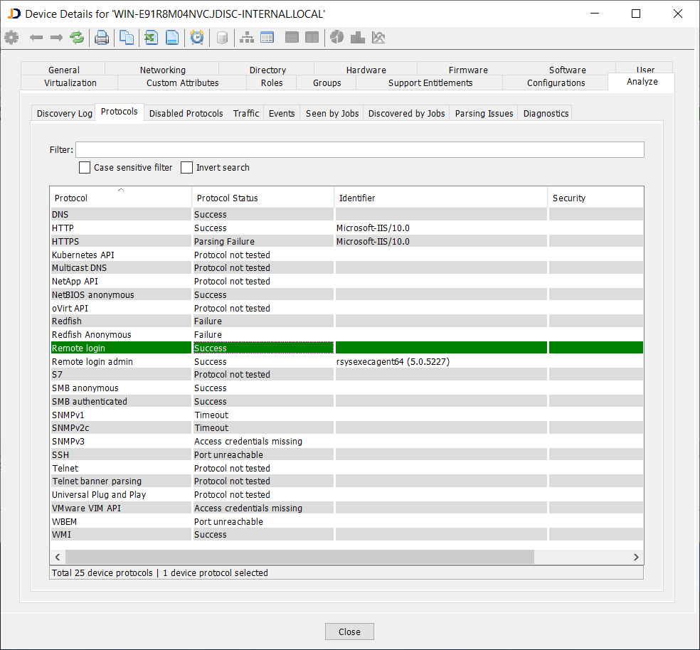This screenshot has height=650, width=700.
Task: Show the pie chart view
Action: point(336,37)
